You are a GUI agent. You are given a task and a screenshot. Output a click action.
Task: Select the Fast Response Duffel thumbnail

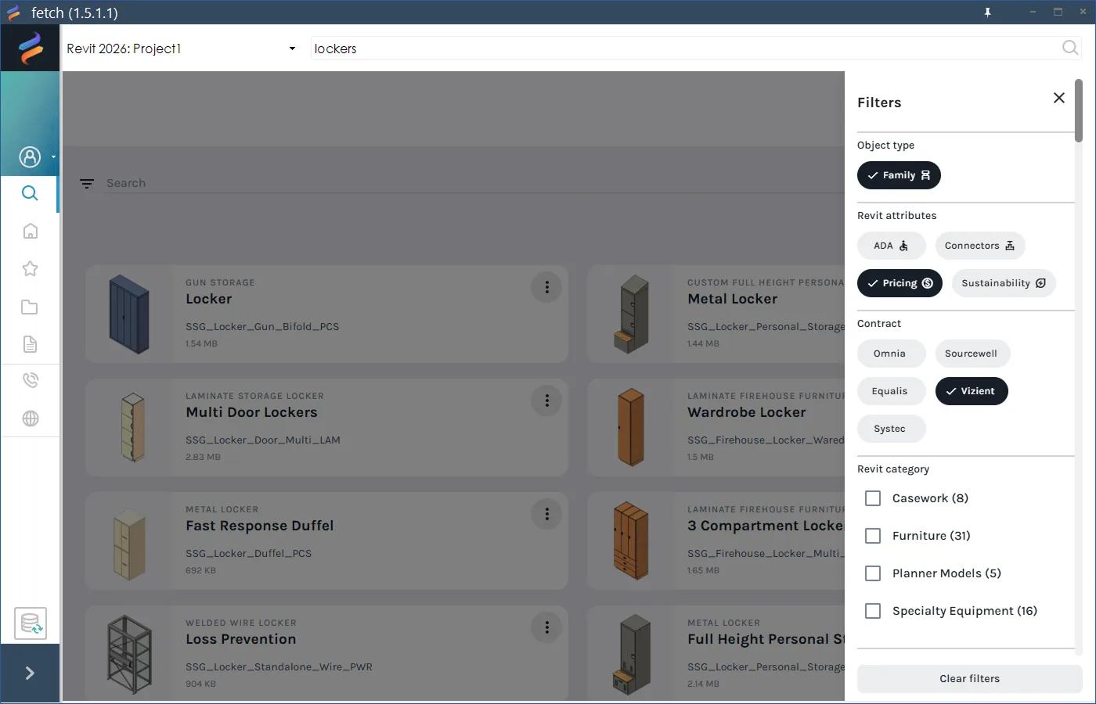[x=129, y=544]
